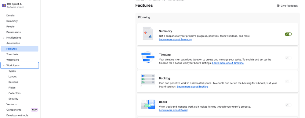This screenshot has height=118, width=305.
Task: Click the Backlog feature illustration
Action: coord(148,81)
